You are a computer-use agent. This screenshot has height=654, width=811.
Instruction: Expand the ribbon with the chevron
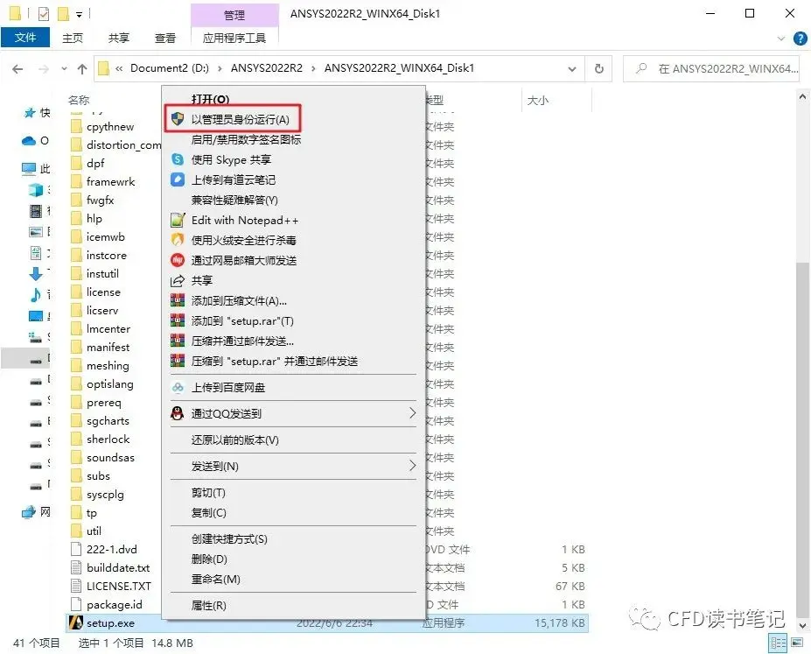coord(781,39)
